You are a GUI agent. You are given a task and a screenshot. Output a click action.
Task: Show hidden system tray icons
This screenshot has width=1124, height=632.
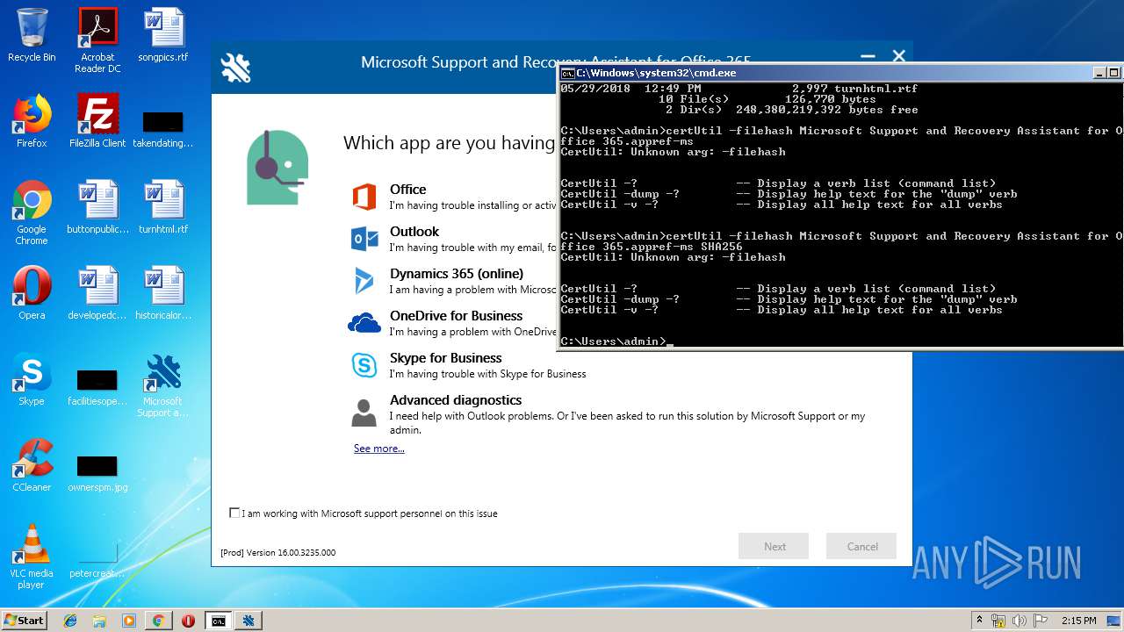click(x=979, y=620)
